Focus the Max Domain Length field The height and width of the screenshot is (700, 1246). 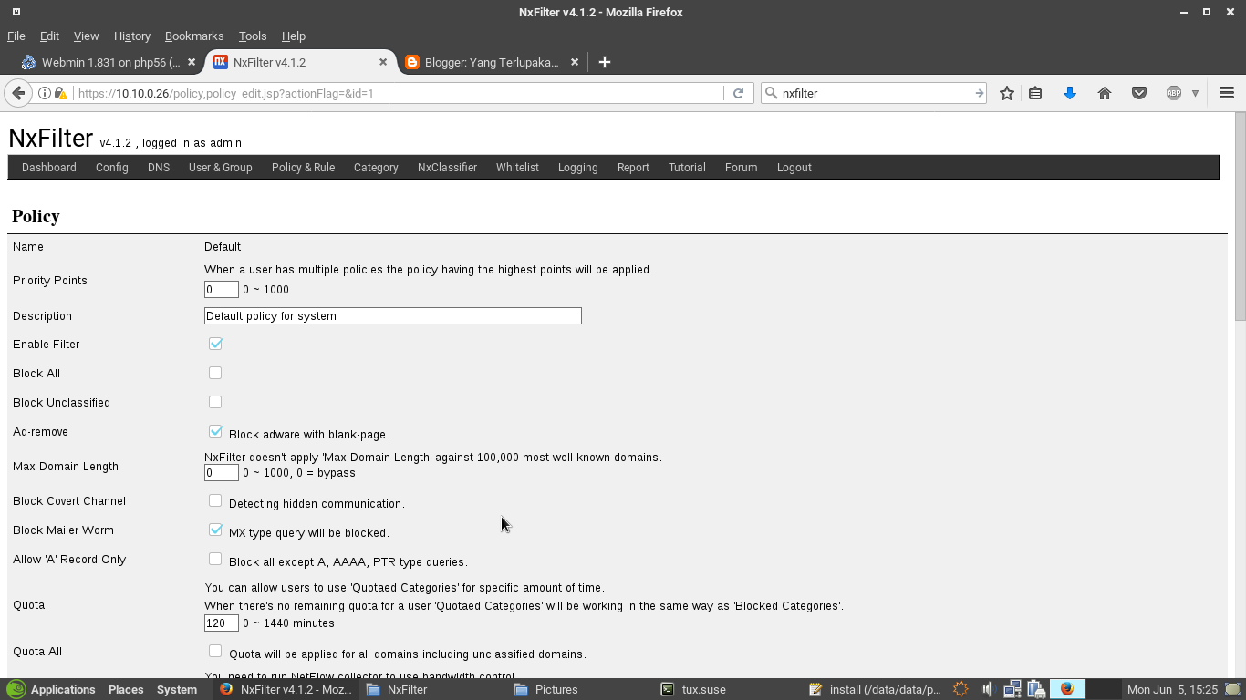(x=222, y=473)
